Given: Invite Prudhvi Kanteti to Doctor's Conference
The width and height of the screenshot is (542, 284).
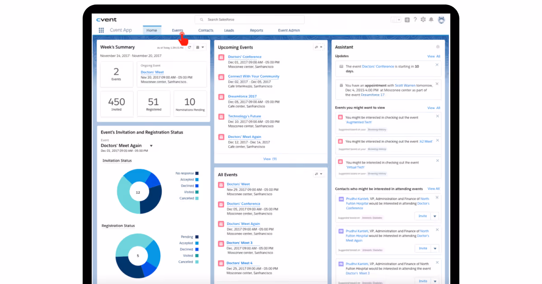Looking at the screenshot, I should click(x=423, y=216).
